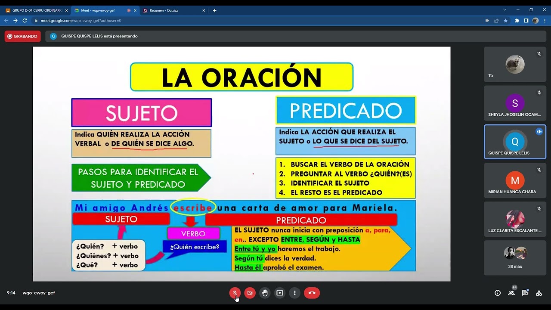The height and width of the screenshot is (310, 551).
Task: Click the speaking indicator on QUISPE tile
Action: [539, 131]
